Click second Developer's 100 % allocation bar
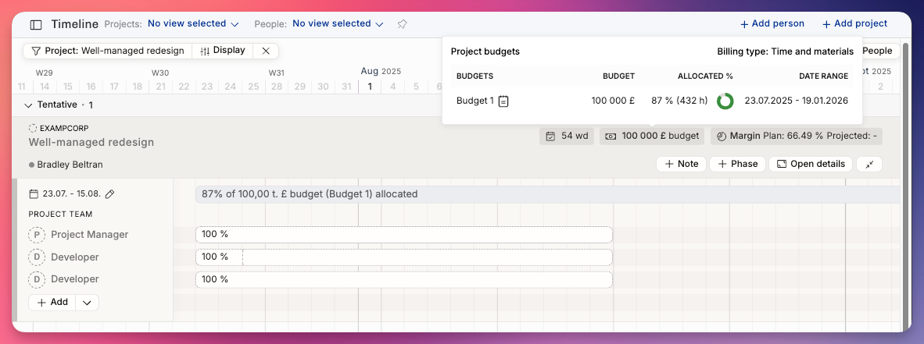Viewport: 924px width, 344px height. (404, 279)
